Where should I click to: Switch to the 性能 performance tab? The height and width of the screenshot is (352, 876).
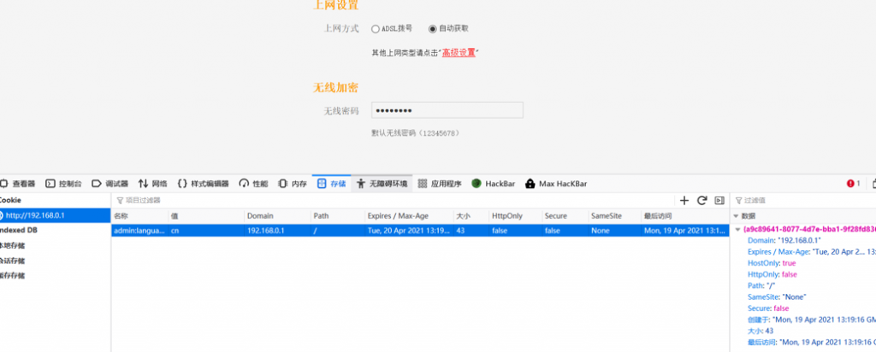point(253,184)
